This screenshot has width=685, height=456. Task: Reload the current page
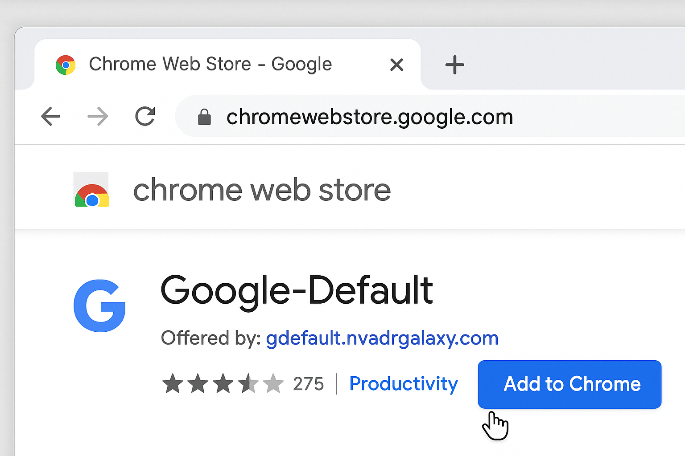tap(144, 116)
